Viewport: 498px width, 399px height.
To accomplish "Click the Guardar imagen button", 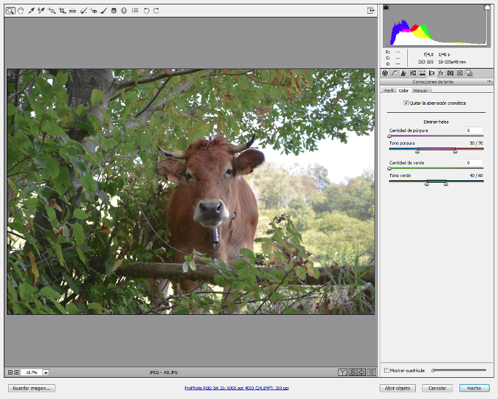I will pyautogui.click(x=32, y=388).
